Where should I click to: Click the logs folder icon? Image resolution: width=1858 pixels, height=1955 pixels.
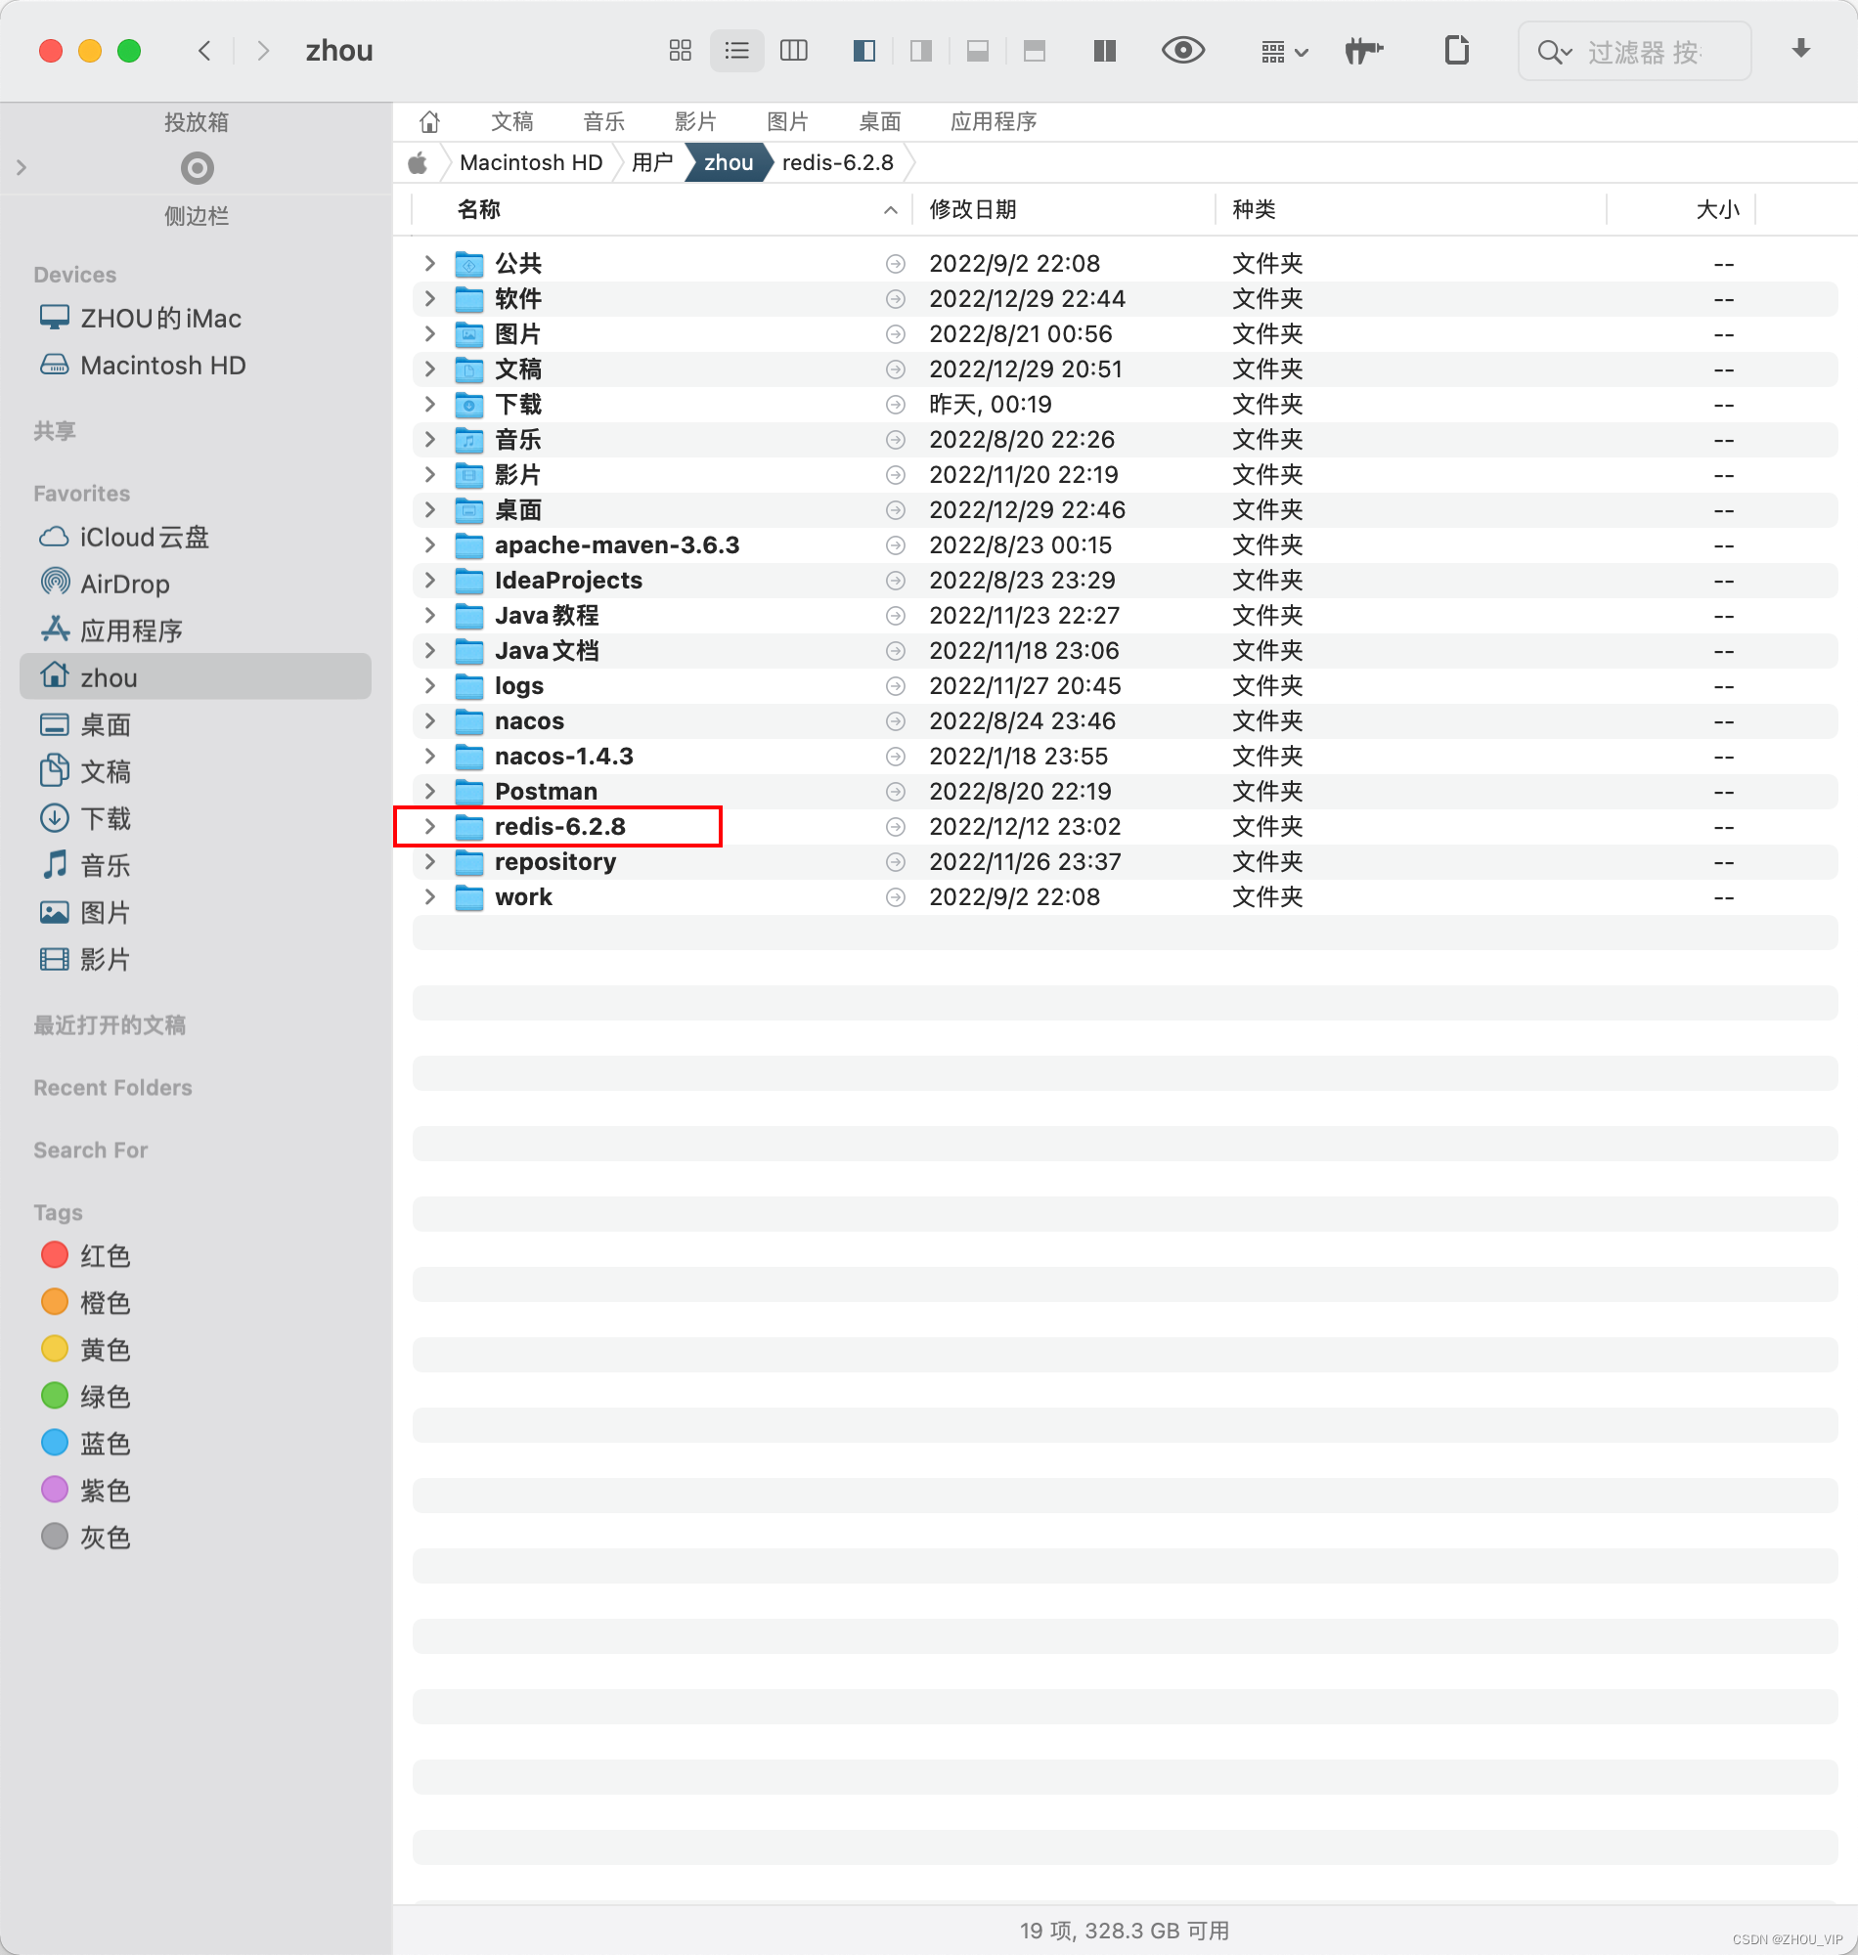click(468, 685)
